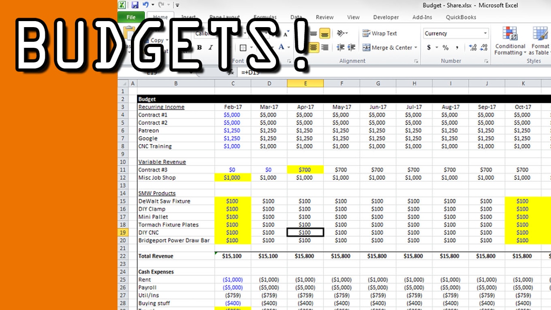
Task: Open the Font group dialog launcher
Action: click(x=288, y=61)
